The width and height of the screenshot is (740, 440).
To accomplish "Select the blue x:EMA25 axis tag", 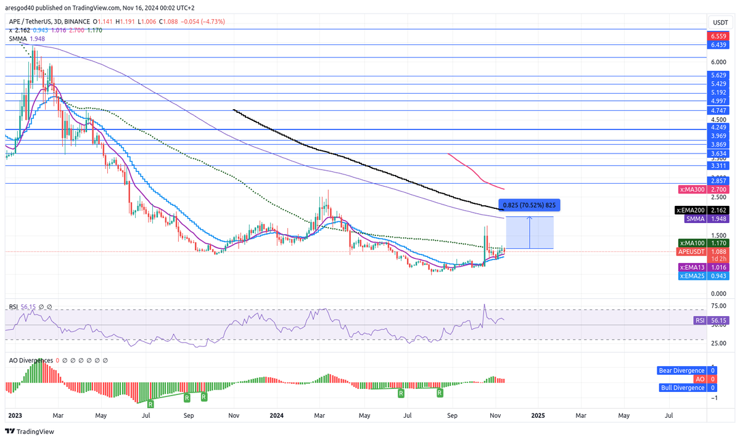I will [x=693, y=276].
